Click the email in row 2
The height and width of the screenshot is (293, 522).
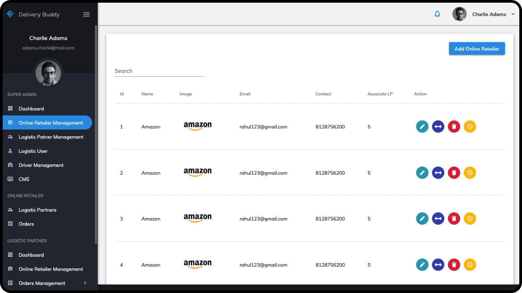(x=263, y=173)
